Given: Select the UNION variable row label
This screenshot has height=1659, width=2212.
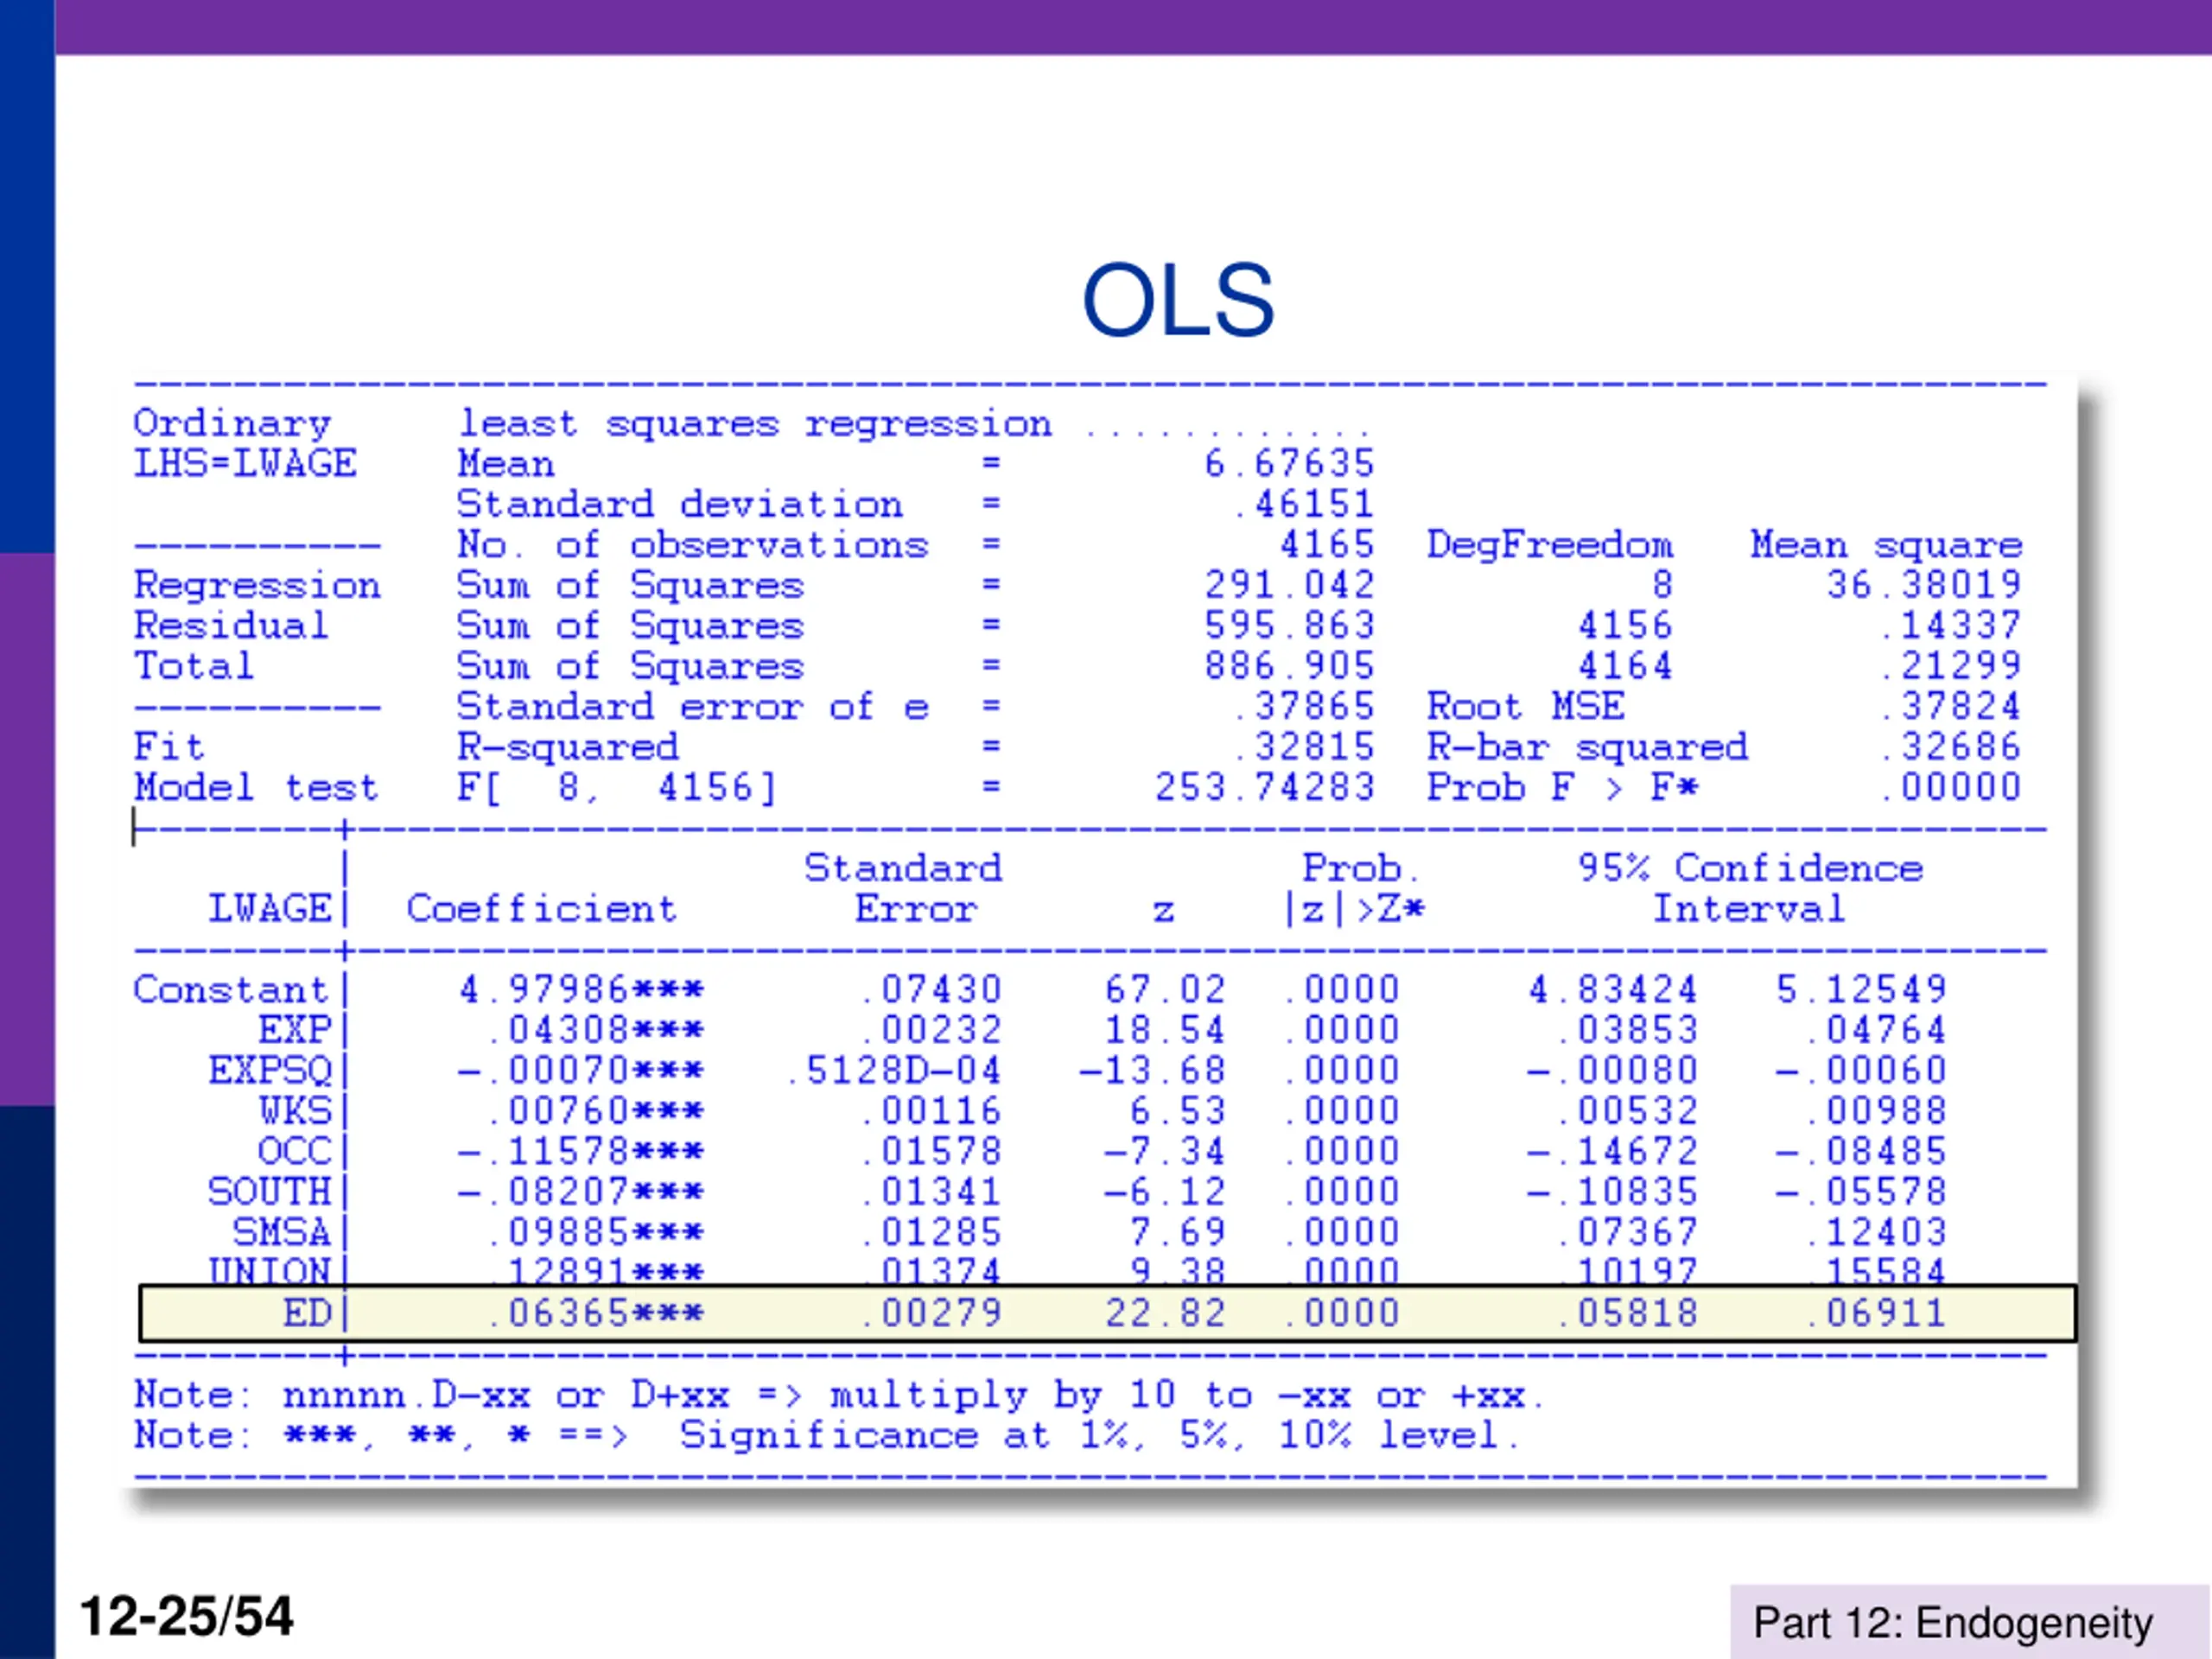Looking at the screenshot, I should pyautogui.click(x=268, y=1271).
